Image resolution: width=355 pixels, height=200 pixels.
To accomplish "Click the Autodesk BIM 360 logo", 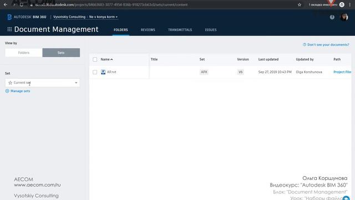I will (27, 17).
